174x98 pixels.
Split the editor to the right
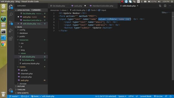(x=165, y=6)
